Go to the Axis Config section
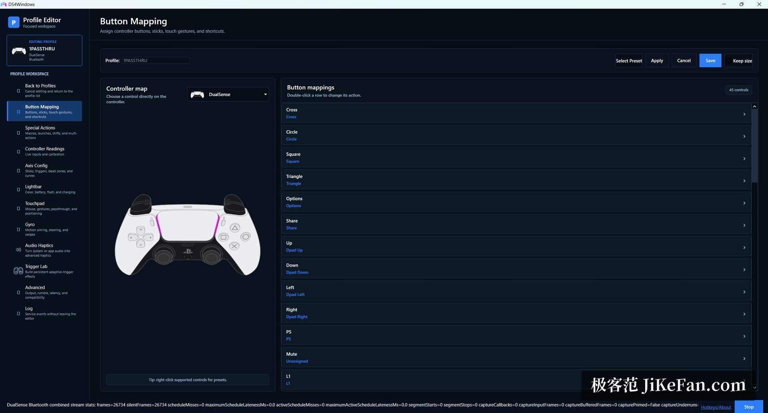Viewport: 768px width, 413px height. point(44,170)
